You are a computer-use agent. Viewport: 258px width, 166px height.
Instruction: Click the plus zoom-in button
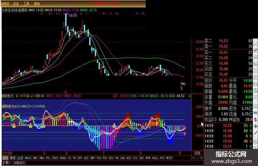[x=193, y=158]
